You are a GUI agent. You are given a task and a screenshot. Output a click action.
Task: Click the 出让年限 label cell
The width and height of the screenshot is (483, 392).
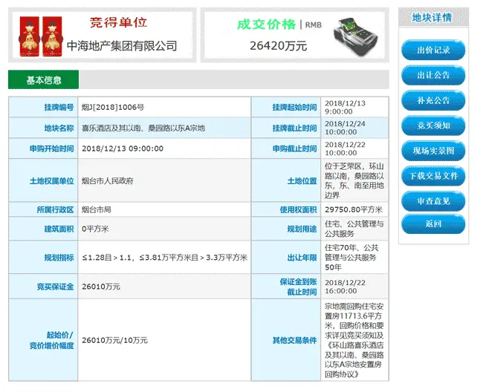(286, 257)
